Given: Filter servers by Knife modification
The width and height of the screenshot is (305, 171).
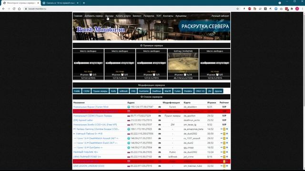Looking at the screenshot, I should pyautogui.click(x=113, y=91).
